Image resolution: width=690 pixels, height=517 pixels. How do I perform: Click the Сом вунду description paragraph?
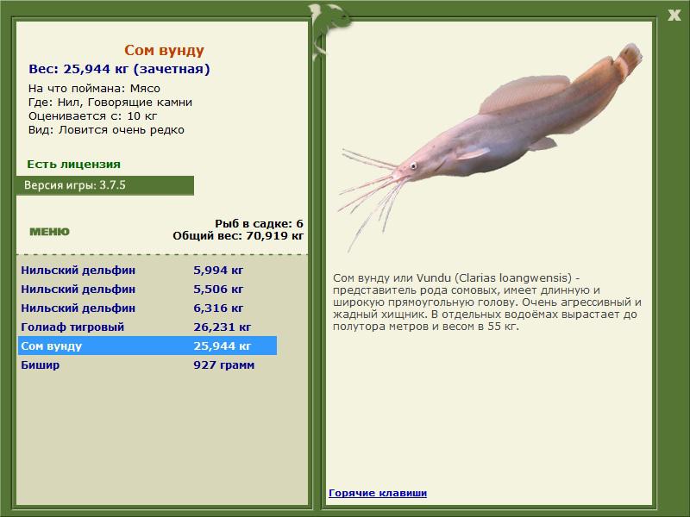click(x=487, y=302)
